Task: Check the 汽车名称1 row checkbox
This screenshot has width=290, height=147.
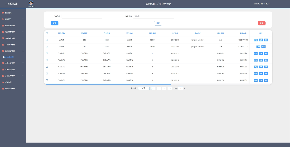Action: [x=47, y=53]
